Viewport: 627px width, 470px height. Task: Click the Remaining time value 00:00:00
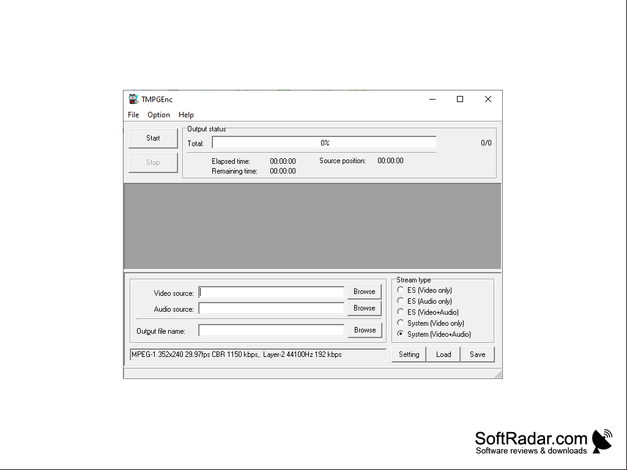pos(283,171)
